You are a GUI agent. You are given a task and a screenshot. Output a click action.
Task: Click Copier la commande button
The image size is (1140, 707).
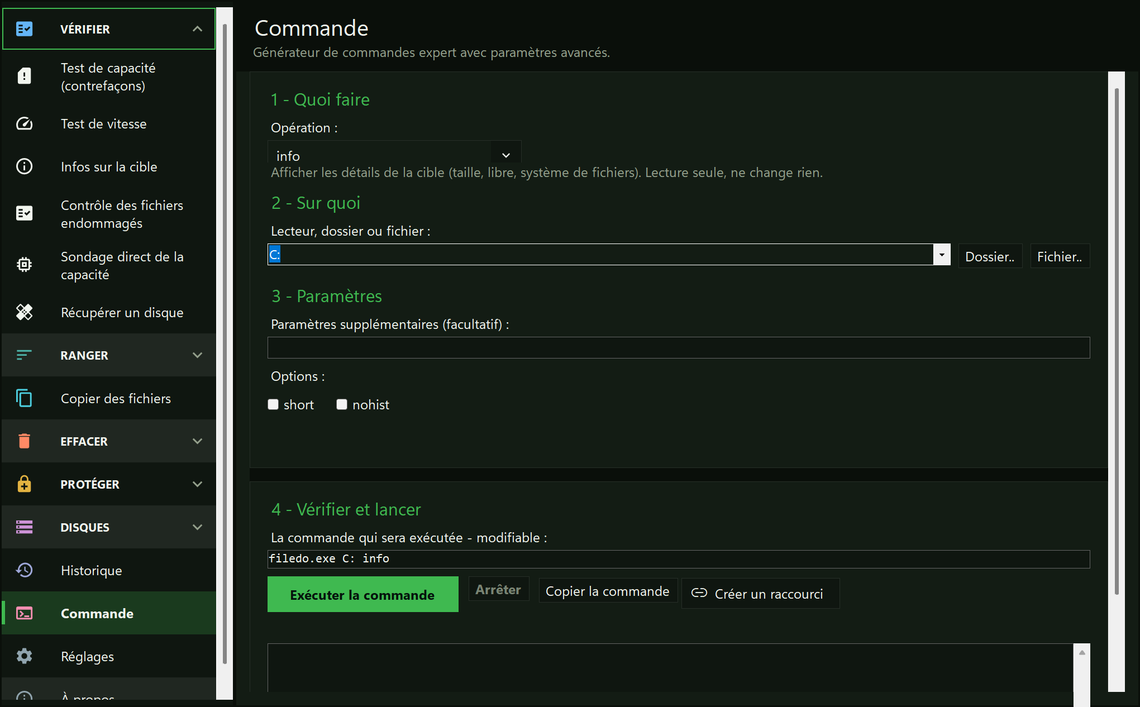pos(608,591)
